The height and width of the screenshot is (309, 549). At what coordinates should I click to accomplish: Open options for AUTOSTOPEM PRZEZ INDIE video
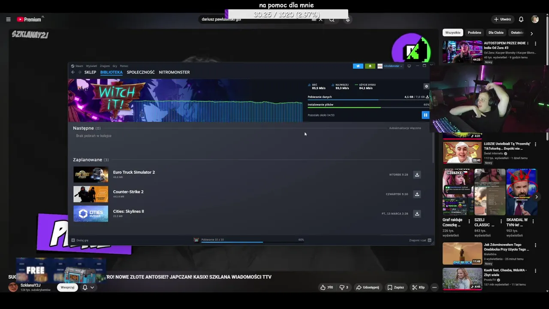click(535, 44)
